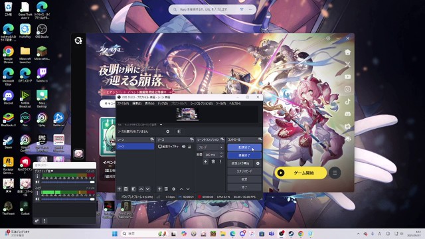This screenshot has width=425, height=239.
Task: Remove the scene transition with the trash icon
Action: (x=213, y=162)
